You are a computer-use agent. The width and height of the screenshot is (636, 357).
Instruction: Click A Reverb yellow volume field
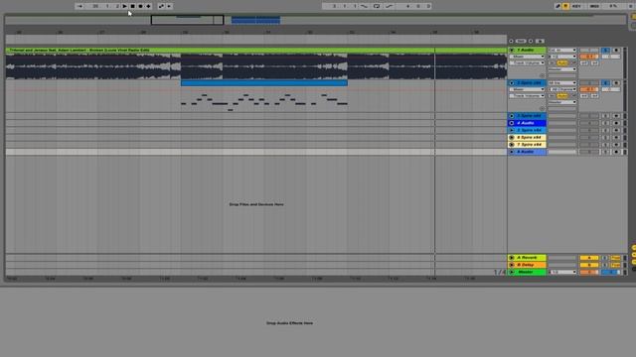[589, 258]
